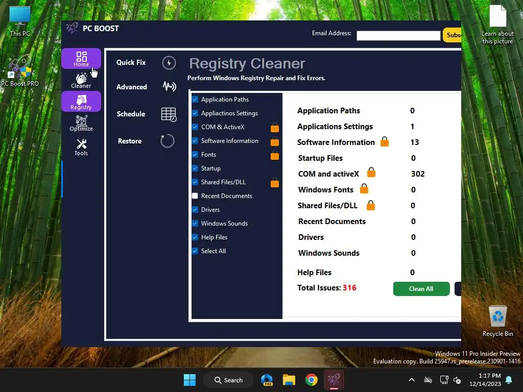Open the Recycle Bin on desktop
This screenshot has width=523, height=392.
pos(497,321)
